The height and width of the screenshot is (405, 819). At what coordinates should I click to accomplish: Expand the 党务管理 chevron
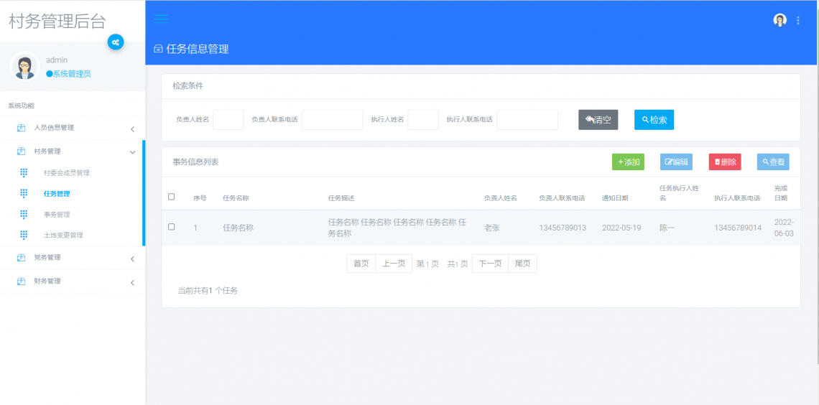pyautogui.click(x=133, y=259)
